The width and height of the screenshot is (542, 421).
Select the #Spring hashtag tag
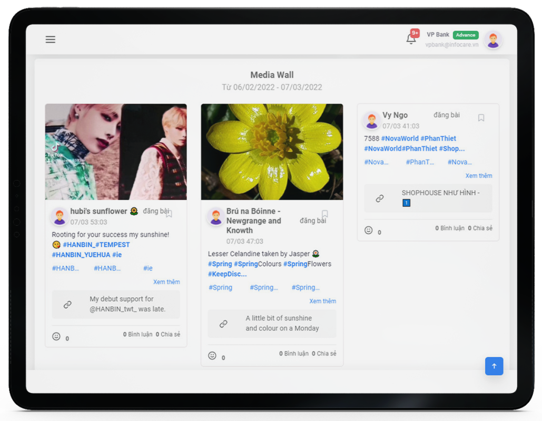220,287
